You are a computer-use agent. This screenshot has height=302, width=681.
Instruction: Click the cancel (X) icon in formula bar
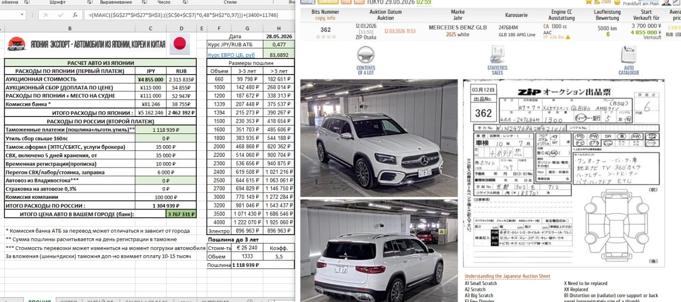click(47, 15)
